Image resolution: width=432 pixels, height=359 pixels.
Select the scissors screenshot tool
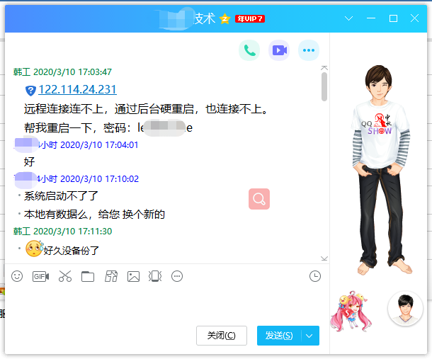65,276
